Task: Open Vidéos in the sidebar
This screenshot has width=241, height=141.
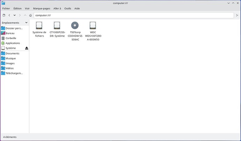Action: pos(15,68)
